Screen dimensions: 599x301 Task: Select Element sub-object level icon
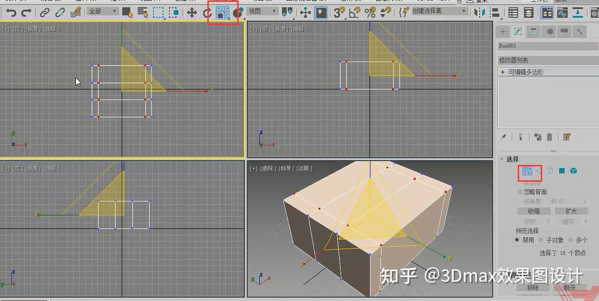pyautogui.click(x=573, y=171)
